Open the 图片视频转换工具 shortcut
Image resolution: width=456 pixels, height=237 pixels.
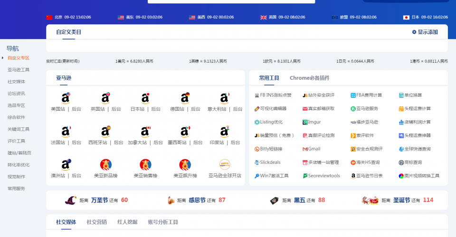(x=419, y=176)
